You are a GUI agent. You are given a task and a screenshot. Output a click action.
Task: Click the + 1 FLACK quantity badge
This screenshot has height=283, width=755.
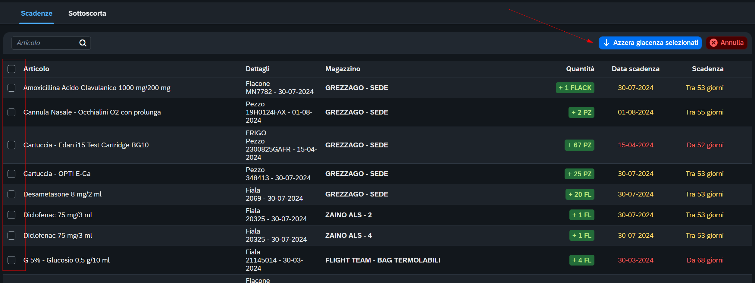click(575, 88)
